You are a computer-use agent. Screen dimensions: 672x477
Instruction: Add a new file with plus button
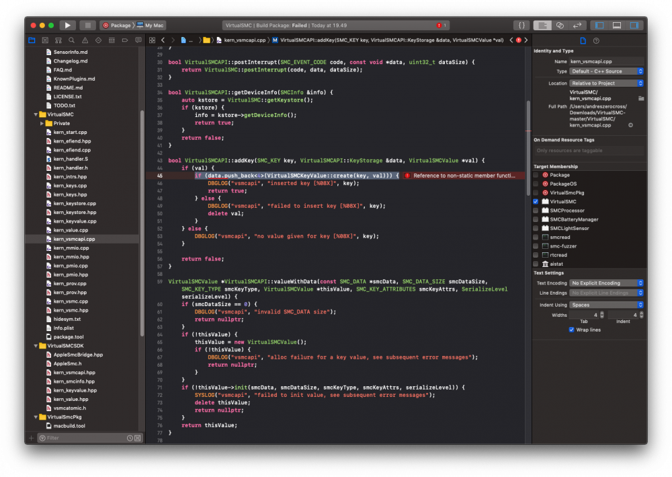pyautogui.click(x=32, y=438)
